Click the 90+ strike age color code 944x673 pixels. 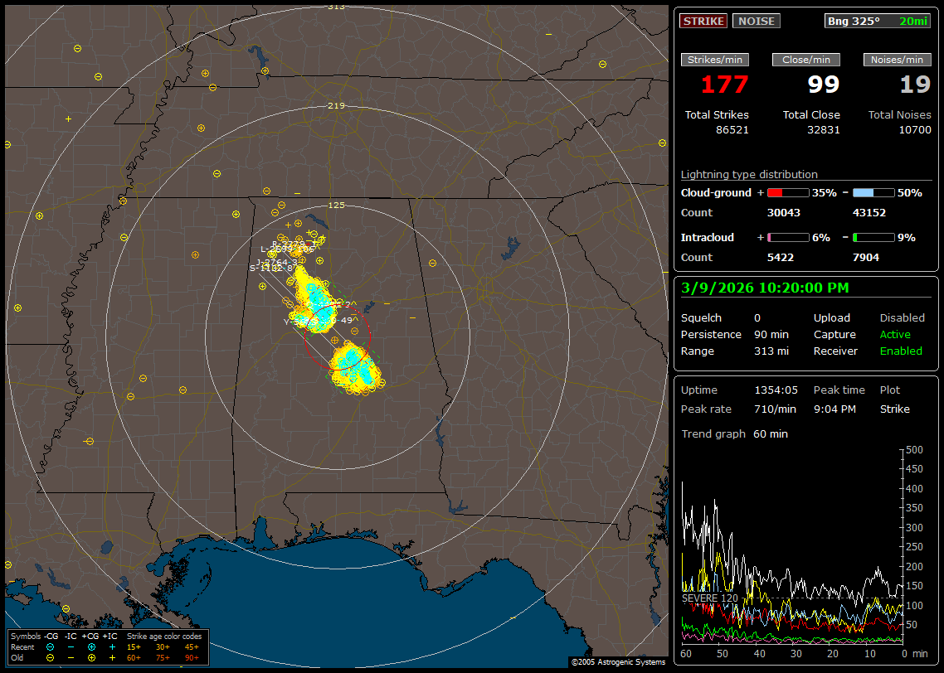tap(190, 657)
